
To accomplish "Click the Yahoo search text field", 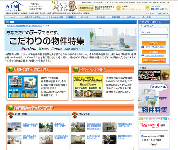I will (154, 132).
